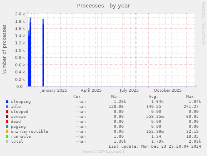Image resolution: width=207 pixels, height=156 pixels.
Task: Click zombie max value 60.95
Action: click(192, 117)
